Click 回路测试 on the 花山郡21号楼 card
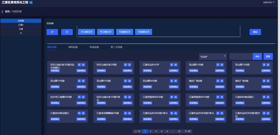Screen dimensions: 280x135 pos(220,70)
